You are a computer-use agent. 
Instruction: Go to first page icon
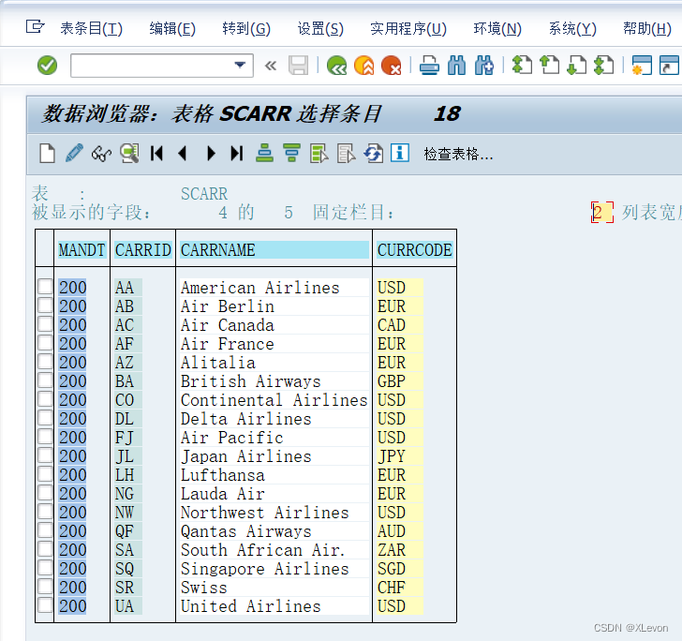[522, 66]
